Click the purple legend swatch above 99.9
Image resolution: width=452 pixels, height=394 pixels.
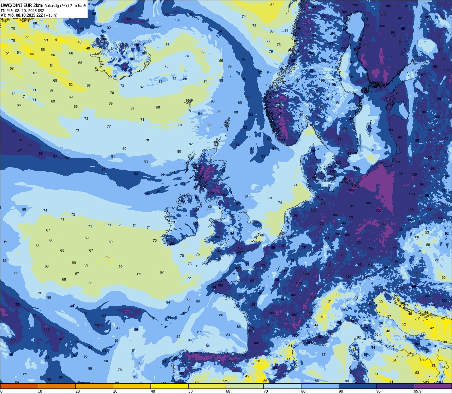click(433, 386)
